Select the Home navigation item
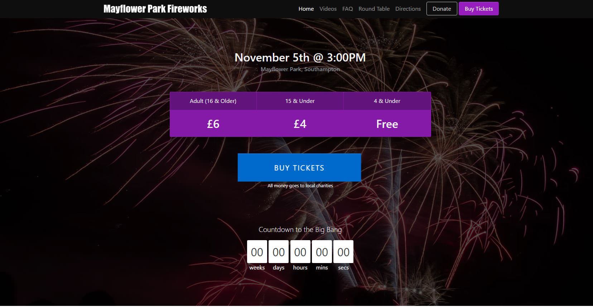Image resolution: width=593 pixels, height=307 pixels. coord(306,9)
